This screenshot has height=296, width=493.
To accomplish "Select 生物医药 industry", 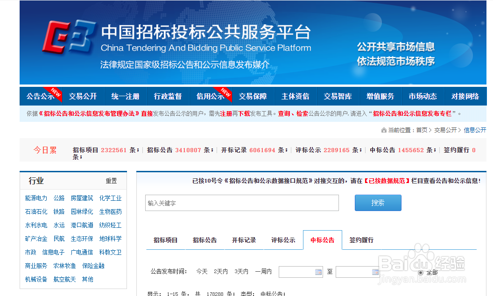I will pos(110,211).
